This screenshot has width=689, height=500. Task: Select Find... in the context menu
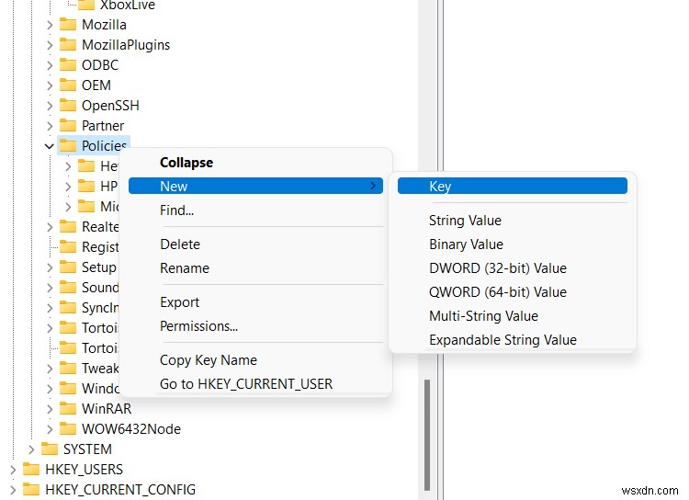tap(255, 210)
